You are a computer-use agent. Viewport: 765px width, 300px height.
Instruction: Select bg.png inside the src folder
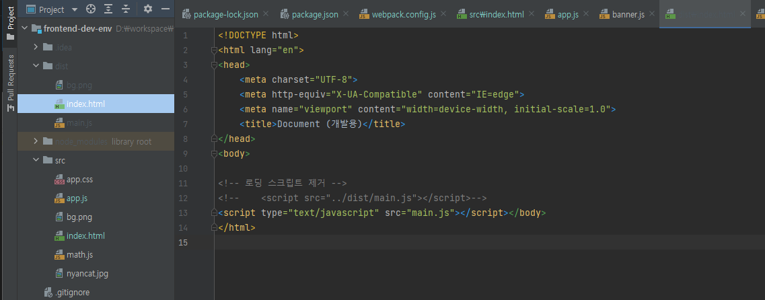(79, 217)
